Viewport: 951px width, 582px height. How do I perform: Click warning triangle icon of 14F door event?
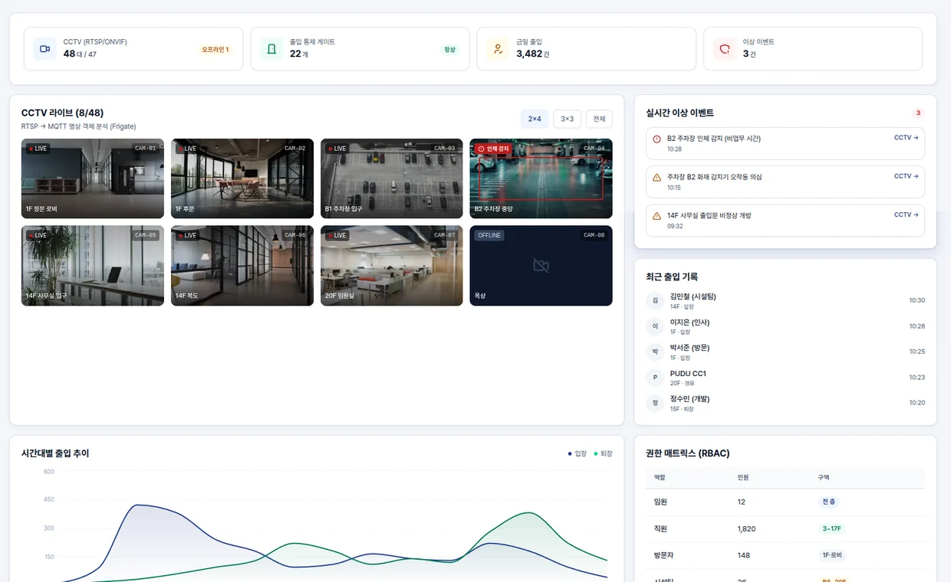coord(656,216)
